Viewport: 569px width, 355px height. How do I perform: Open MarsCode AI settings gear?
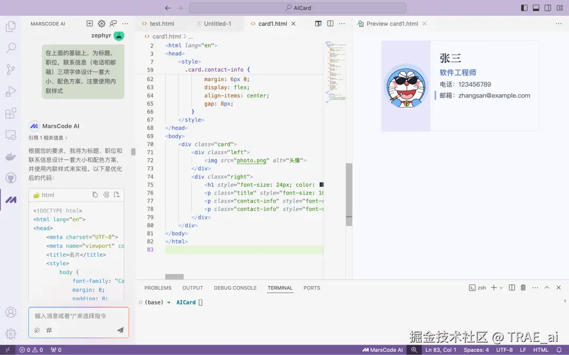(102, 24)
